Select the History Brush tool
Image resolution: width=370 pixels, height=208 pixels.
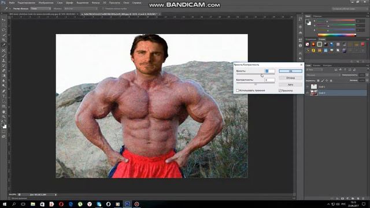point(3,66)
